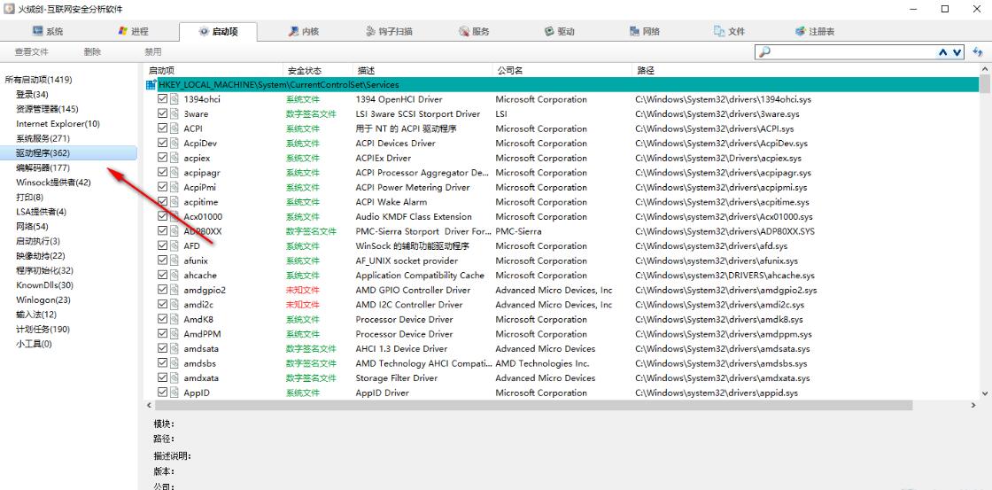Open the 内核 tab
The width and height of the screenshot is (992, 490).
303,31
